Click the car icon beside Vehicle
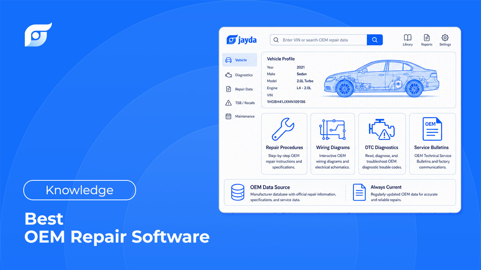 (228, 60)
